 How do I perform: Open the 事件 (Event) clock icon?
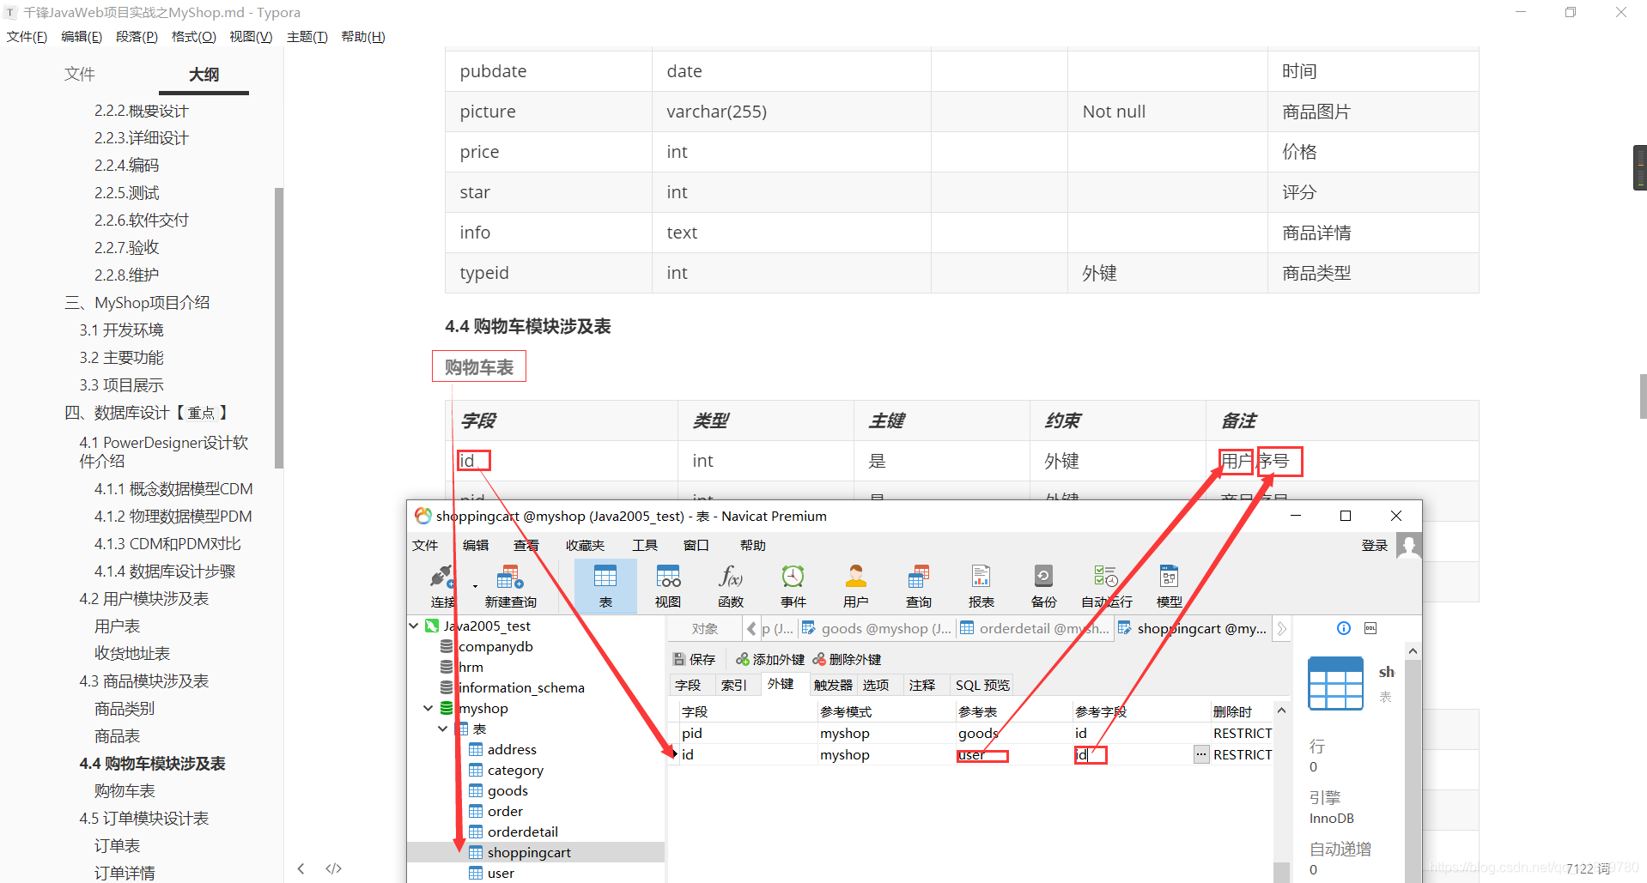[793, 586]
